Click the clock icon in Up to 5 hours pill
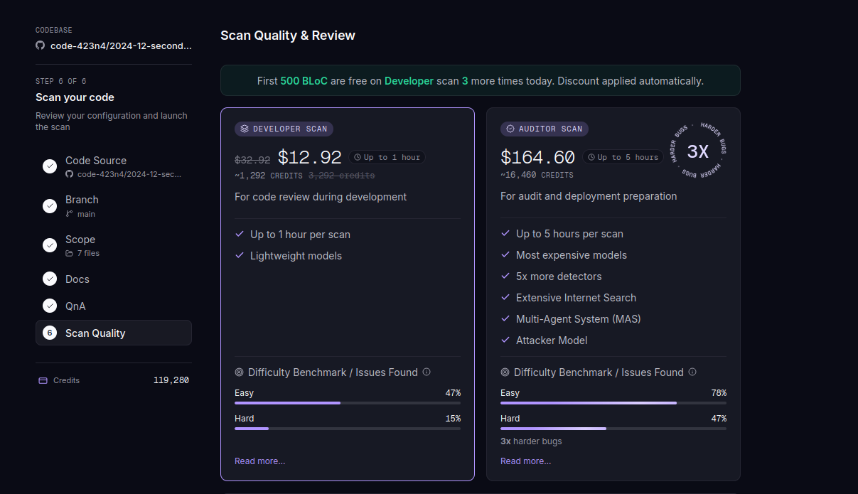This screenshot has width=858, height=494. tap(591, 157)
